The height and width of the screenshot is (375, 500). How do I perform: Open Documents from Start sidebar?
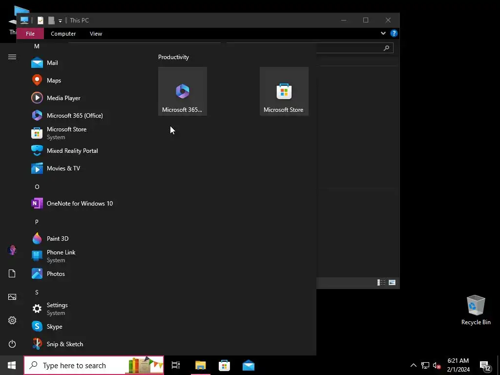pyautogui.click(x=12, y=273)
